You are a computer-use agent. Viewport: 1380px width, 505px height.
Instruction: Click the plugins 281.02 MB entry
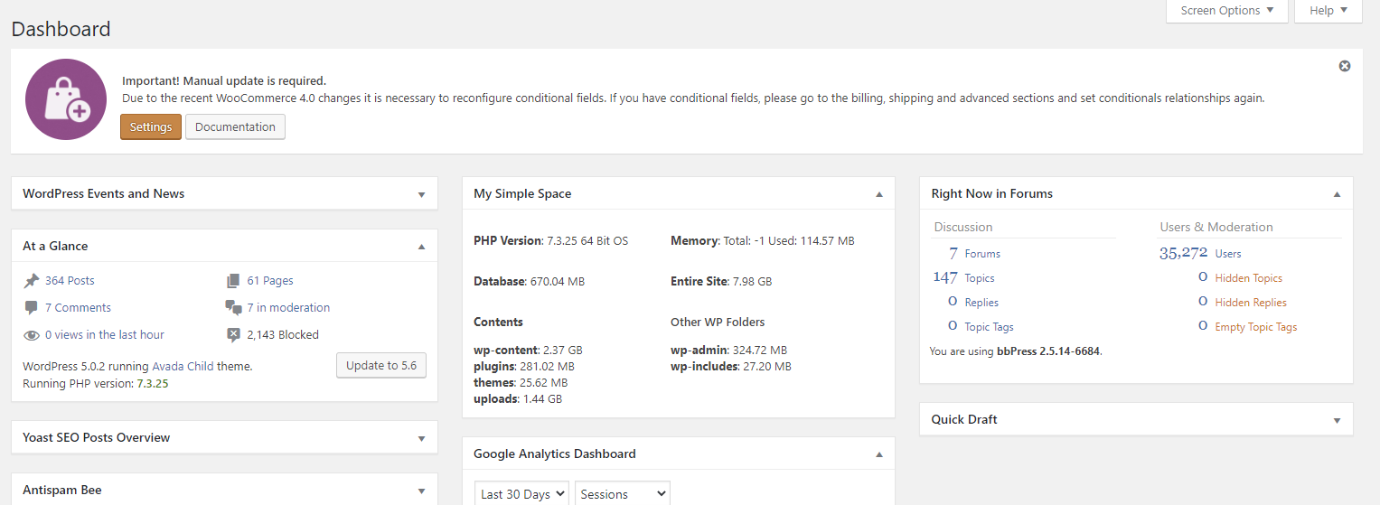tap(524, 367)
